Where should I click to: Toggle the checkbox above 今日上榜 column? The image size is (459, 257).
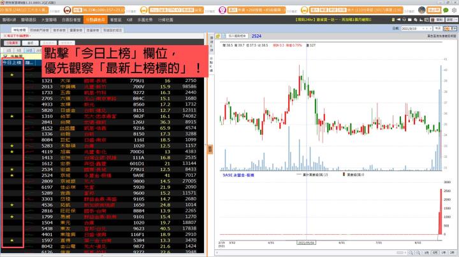tap(5, 56)
